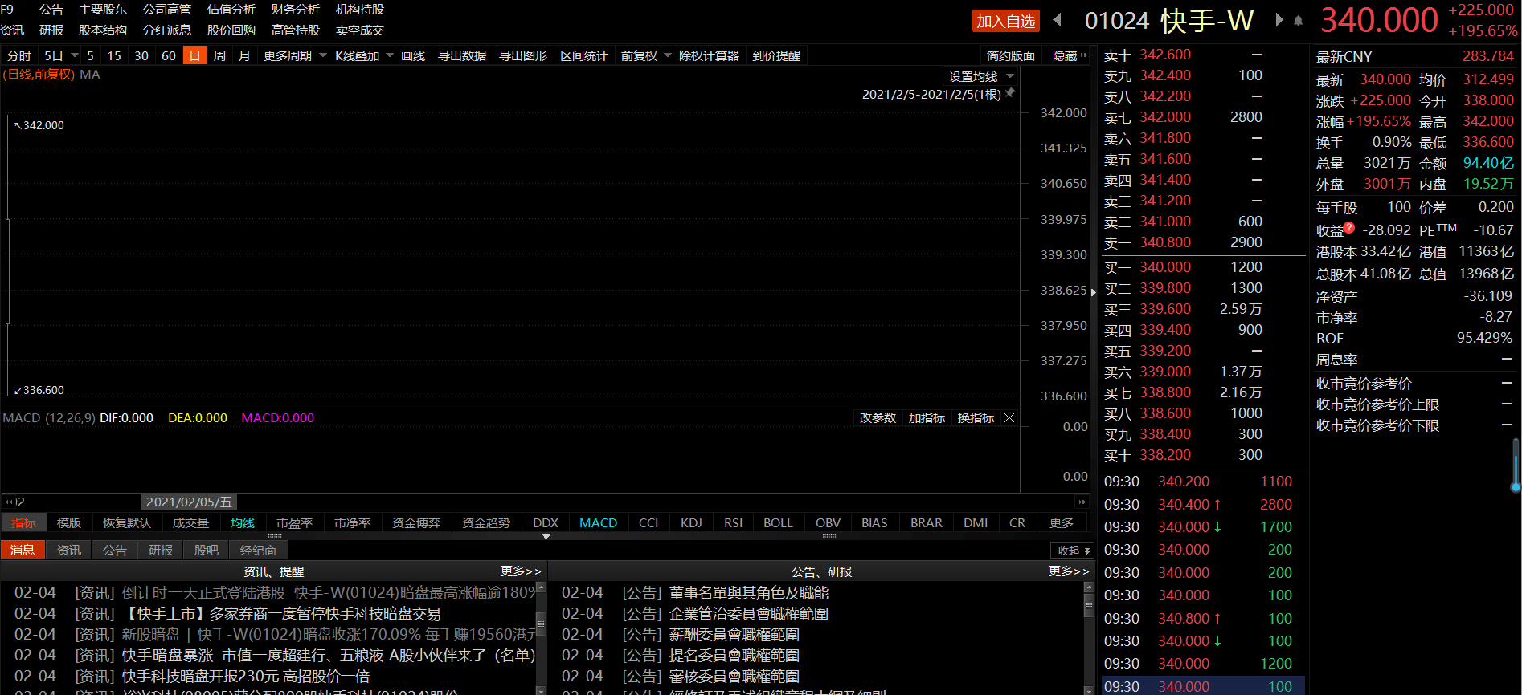Viewport: 1522px width, 695px height.
Task: Switch chart to 分时 intraday view
Action: coord(18,55)
